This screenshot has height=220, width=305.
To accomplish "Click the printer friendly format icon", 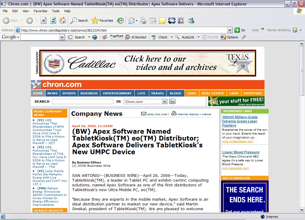I will [174, 113].
